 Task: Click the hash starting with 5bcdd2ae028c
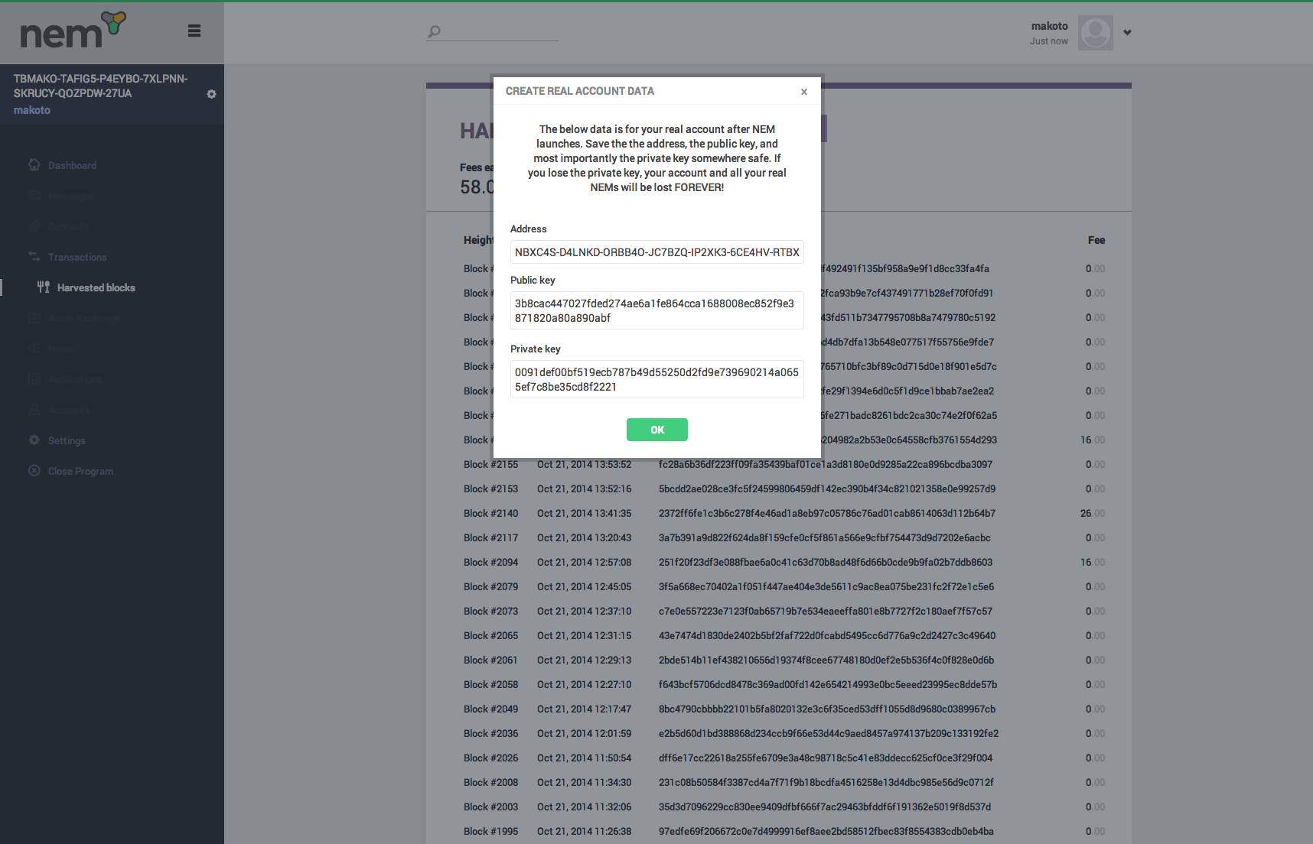coord(827,489)
